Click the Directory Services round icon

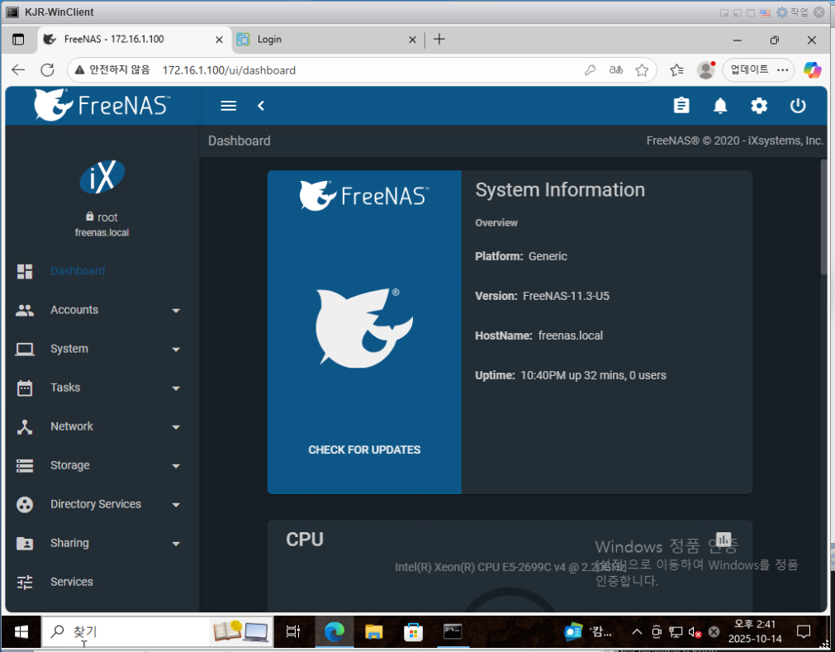click(x=25, y=504)
